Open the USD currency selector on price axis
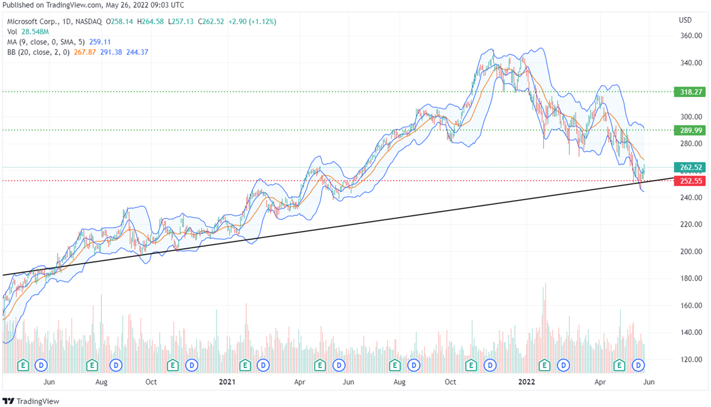The height and width of the screenshot is (407, 711). (684, 20)
